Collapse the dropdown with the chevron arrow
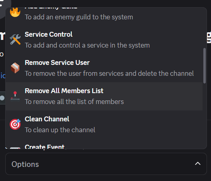Image resolution: width=211 pixels, height=181 pixels. [x=198, y=164]
